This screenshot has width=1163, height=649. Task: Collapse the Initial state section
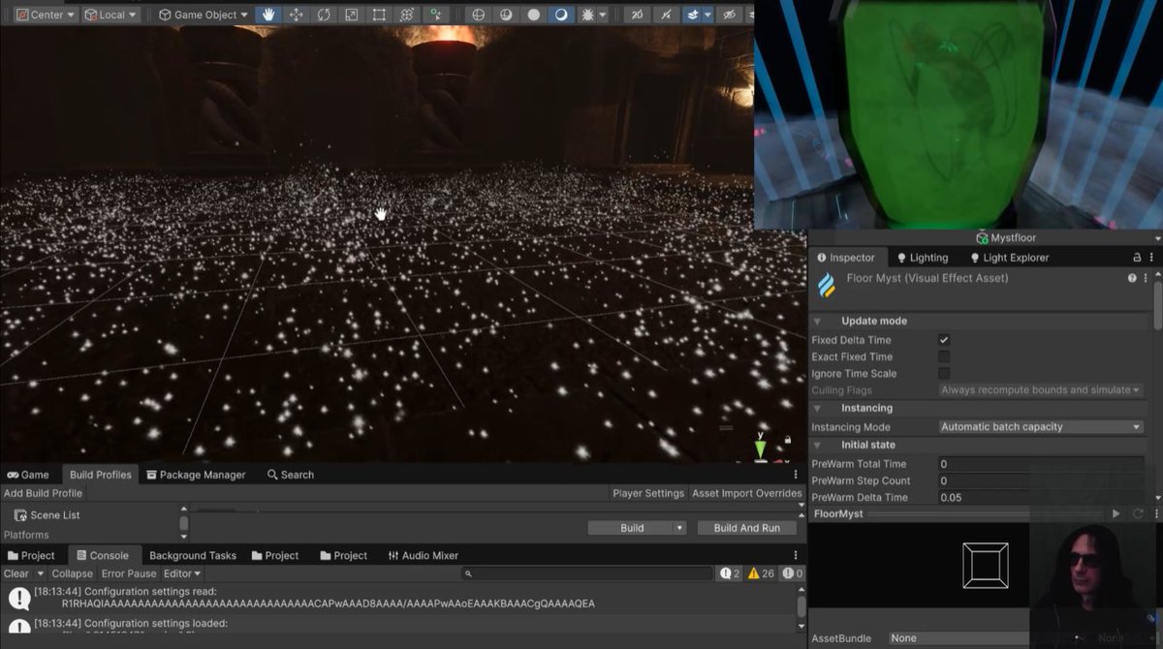817,445
